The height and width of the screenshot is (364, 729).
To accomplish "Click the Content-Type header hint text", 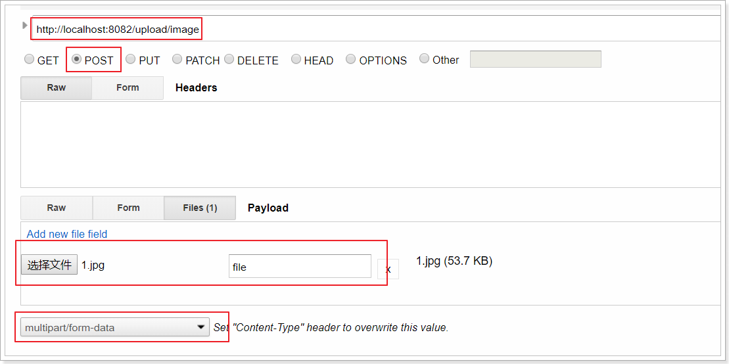I will [x=331, y=327].
